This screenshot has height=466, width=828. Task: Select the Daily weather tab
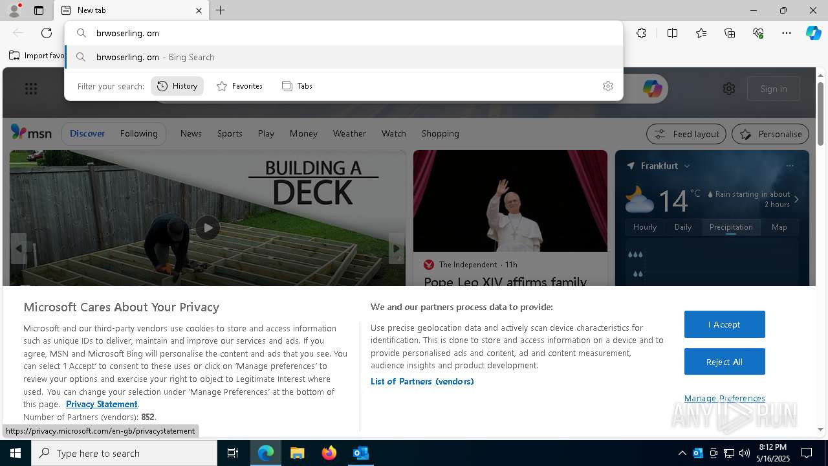[x=683, y=227]
